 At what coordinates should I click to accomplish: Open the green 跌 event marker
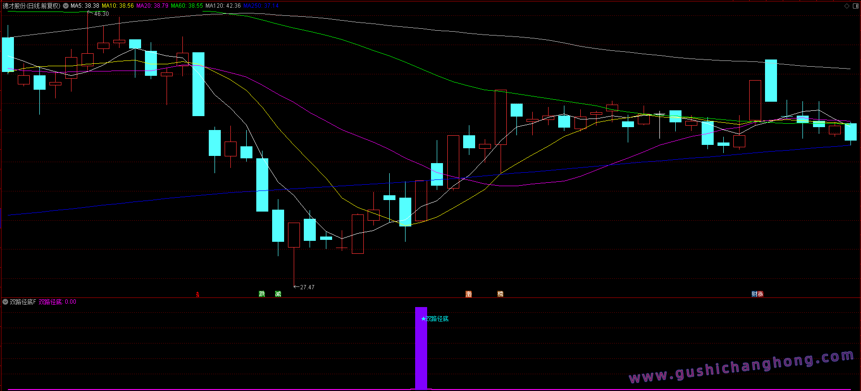coord(262,294)
